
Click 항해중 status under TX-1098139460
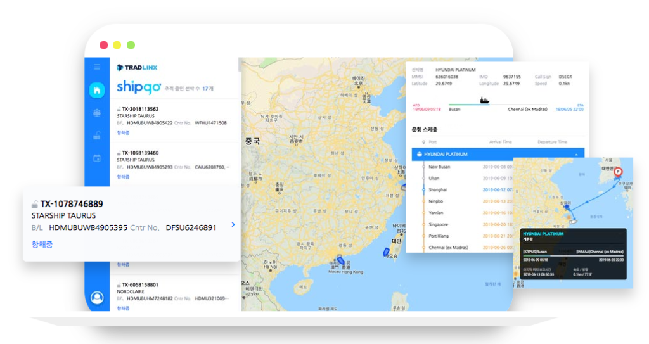coord(123,177)
